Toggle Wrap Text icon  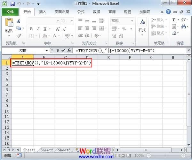(x=101, y=21)
